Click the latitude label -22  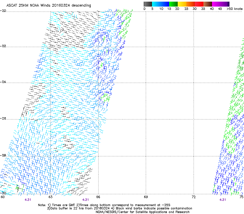coord(3,46)
